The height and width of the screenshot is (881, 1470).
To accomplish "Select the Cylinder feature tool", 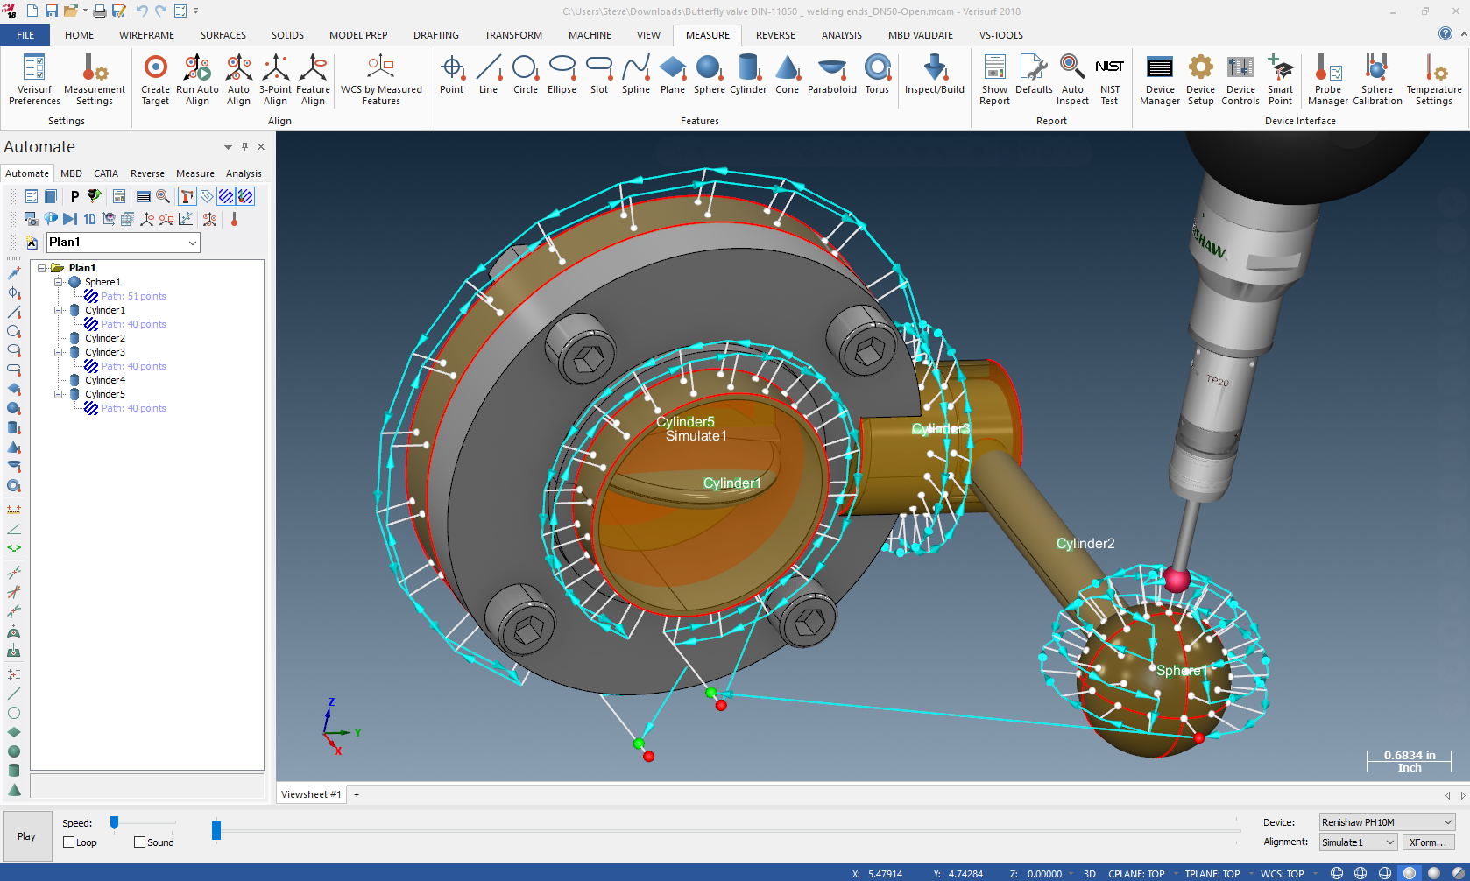I will (x=749, y=77).
